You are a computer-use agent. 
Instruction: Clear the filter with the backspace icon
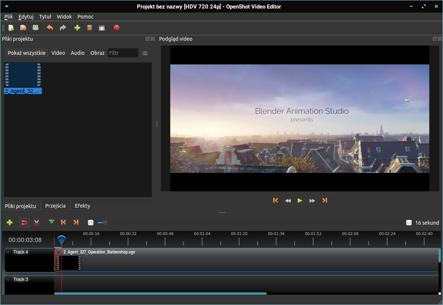(x=145, y=53)
